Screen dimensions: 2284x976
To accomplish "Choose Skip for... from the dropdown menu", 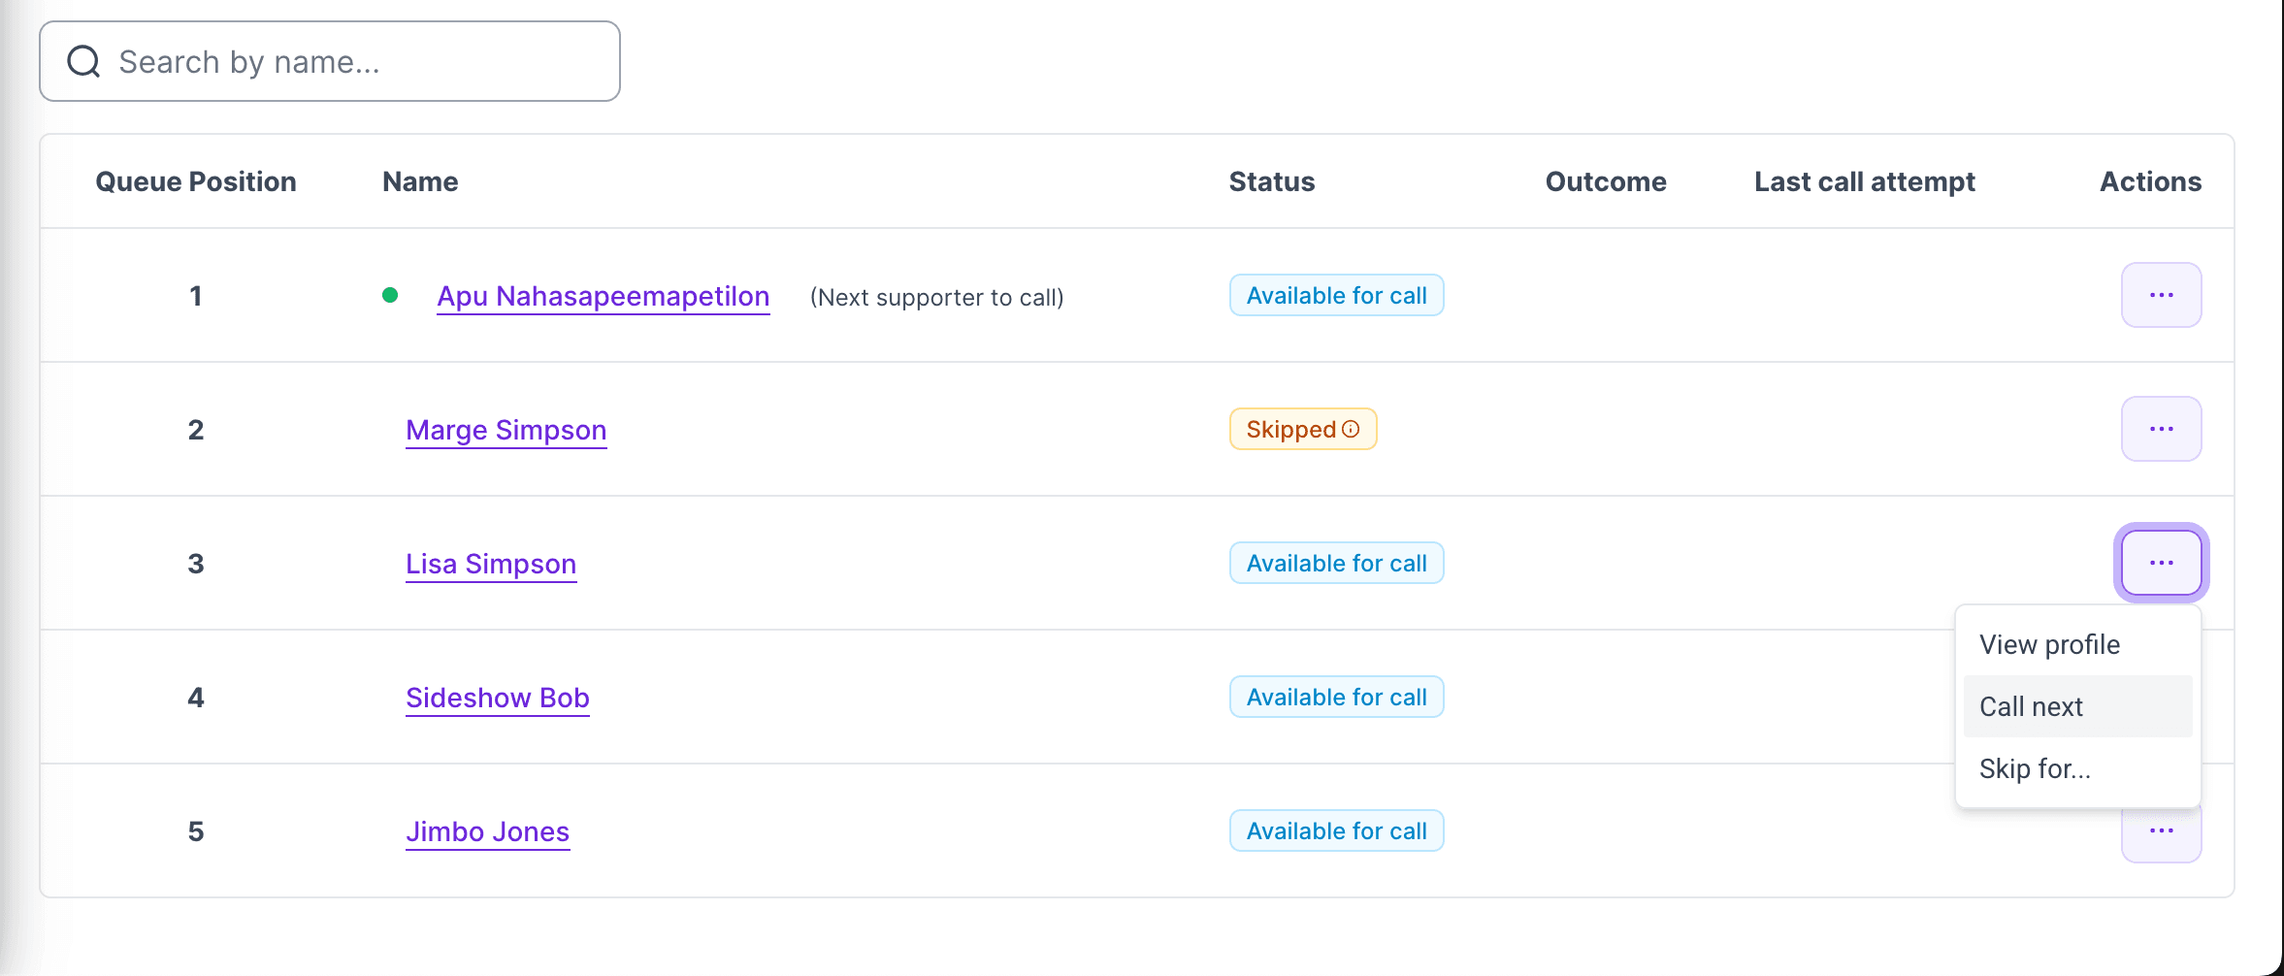I will coord(2035,768).
